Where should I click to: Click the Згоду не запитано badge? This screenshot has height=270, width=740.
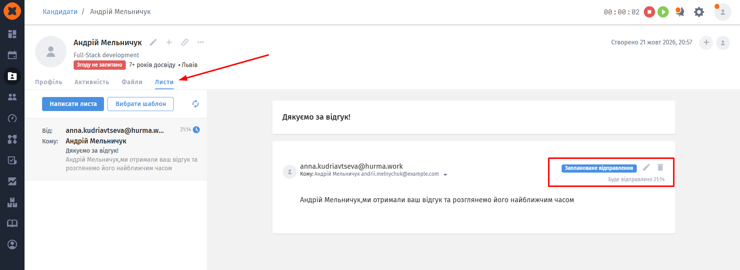(x=100, y=65)
